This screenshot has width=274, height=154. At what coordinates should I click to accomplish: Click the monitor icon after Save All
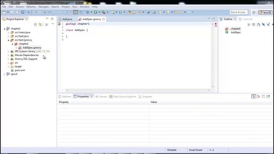(23, 12)
